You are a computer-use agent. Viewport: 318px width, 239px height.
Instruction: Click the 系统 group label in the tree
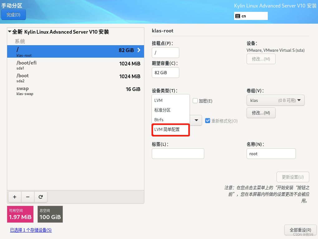coord(20,41)
